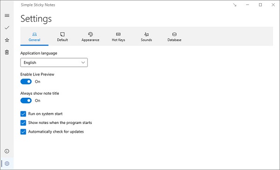Open the Sounds settings tab
This screenshot has width=280, height=170.
click(x=146, y=37)
